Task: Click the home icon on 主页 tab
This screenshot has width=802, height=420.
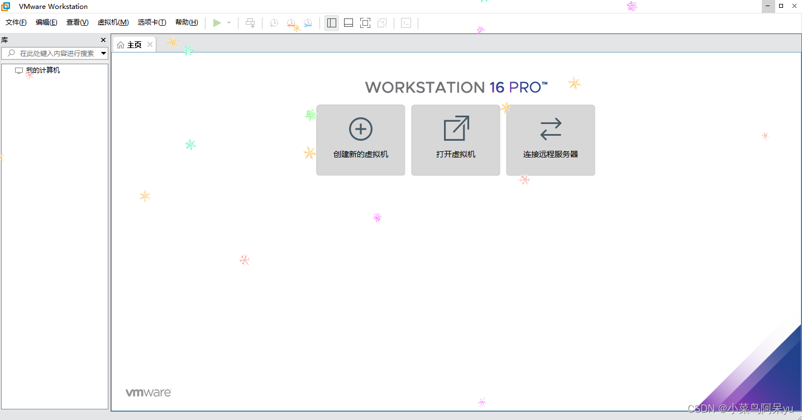Action: [x=121, y=45]
